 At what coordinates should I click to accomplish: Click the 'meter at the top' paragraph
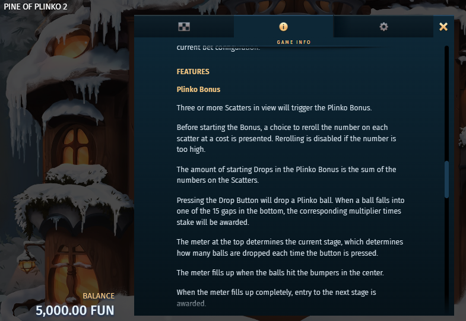coord(290,247)
